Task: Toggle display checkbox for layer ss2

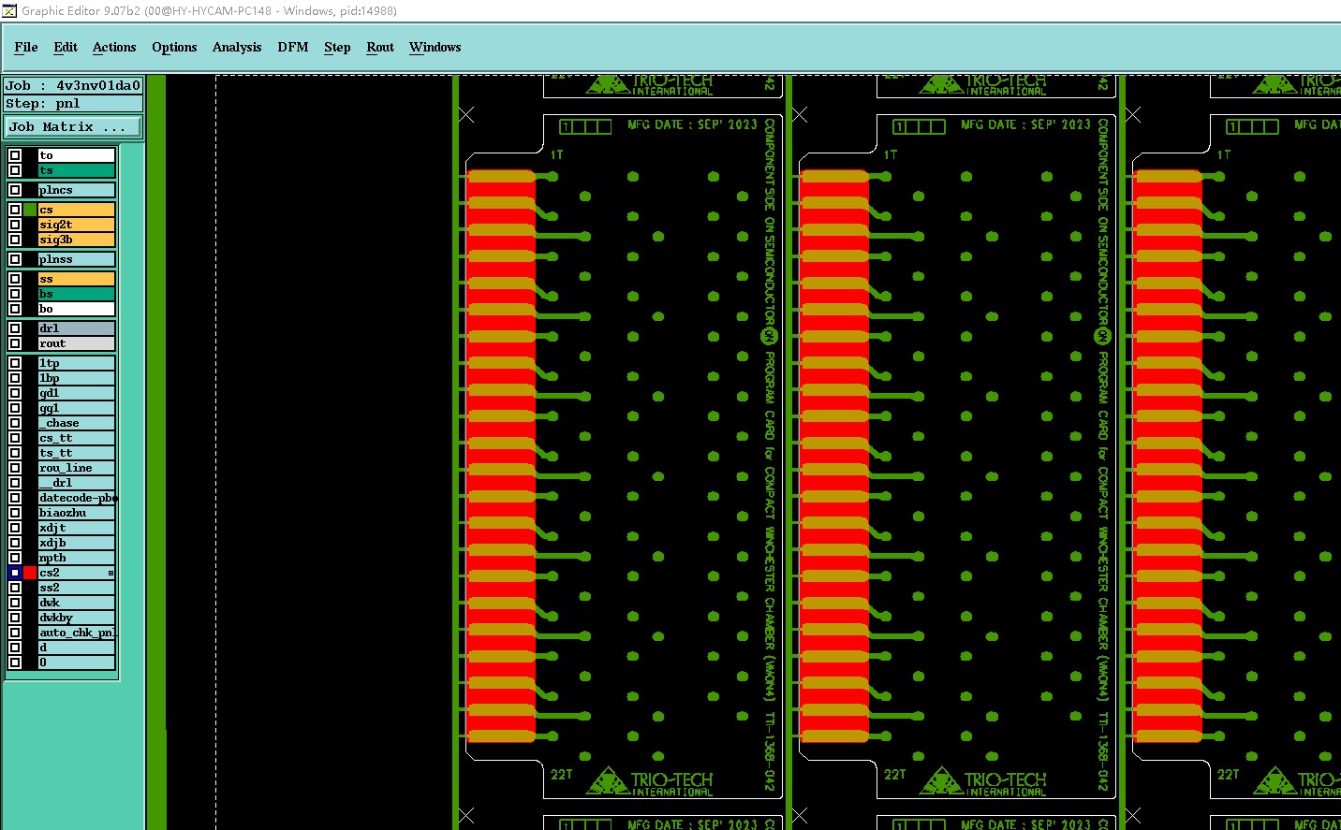Action: [x=15, y=588]
